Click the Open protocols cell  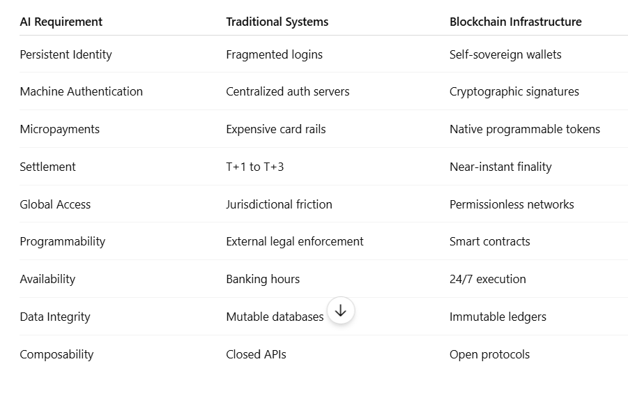[x=489, y=354]
